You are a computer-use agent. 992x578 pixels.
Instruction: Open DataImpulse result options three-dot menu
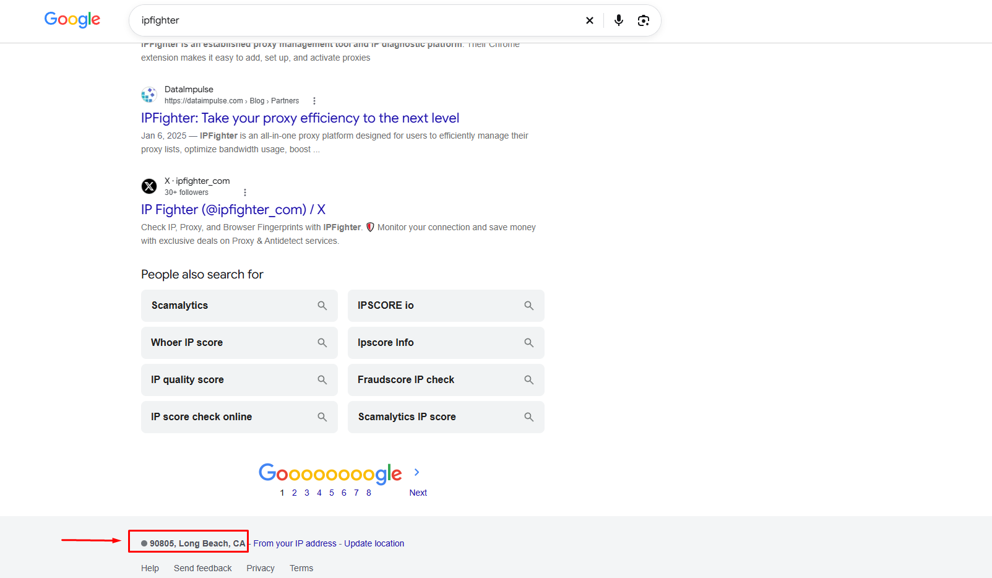314,101
